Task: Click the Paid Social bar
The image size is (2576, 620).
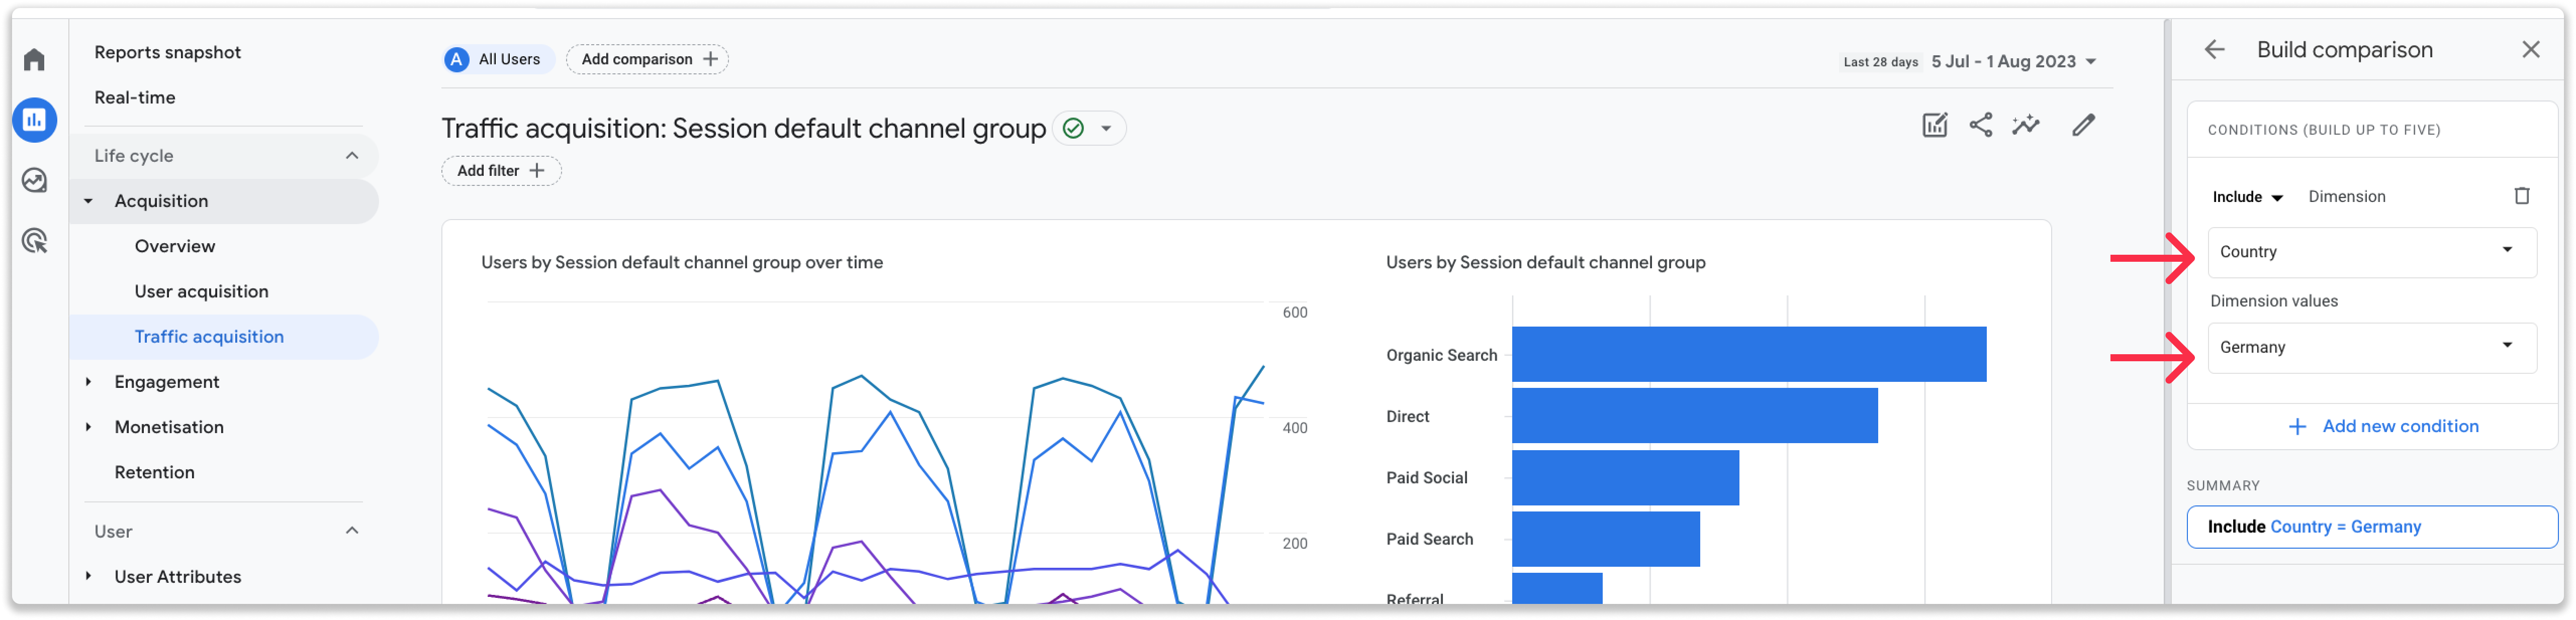Action: (x=1625, y=477)
